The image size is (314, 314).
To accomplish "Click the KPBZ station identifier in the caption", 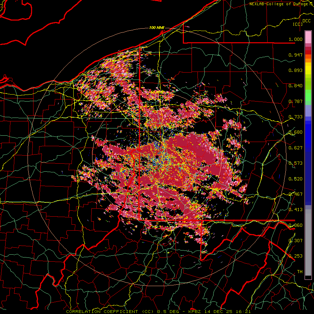I will pos(195,312).
